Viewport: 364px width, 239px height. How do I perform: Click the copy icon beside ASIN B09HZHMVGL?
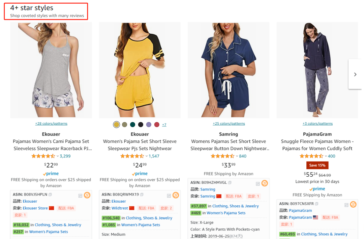pyautogui.click(x=230, y=183)
